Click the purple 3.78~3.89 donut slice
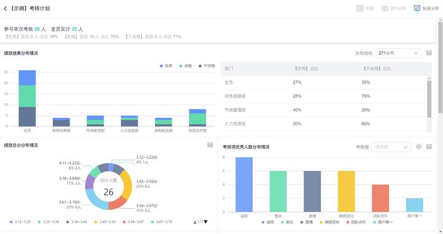The image size is (443, 234). (89, 182)
